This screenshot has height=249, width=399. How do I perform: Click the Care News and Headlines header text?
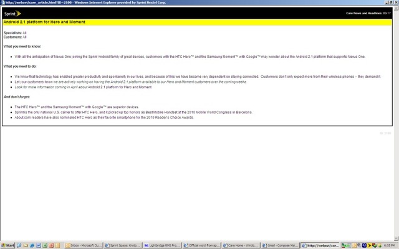coord(369,12)
